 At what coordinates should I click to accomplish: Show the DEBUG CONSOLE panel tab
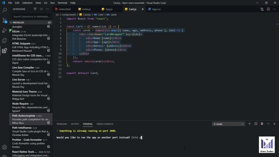coord(105,124)
